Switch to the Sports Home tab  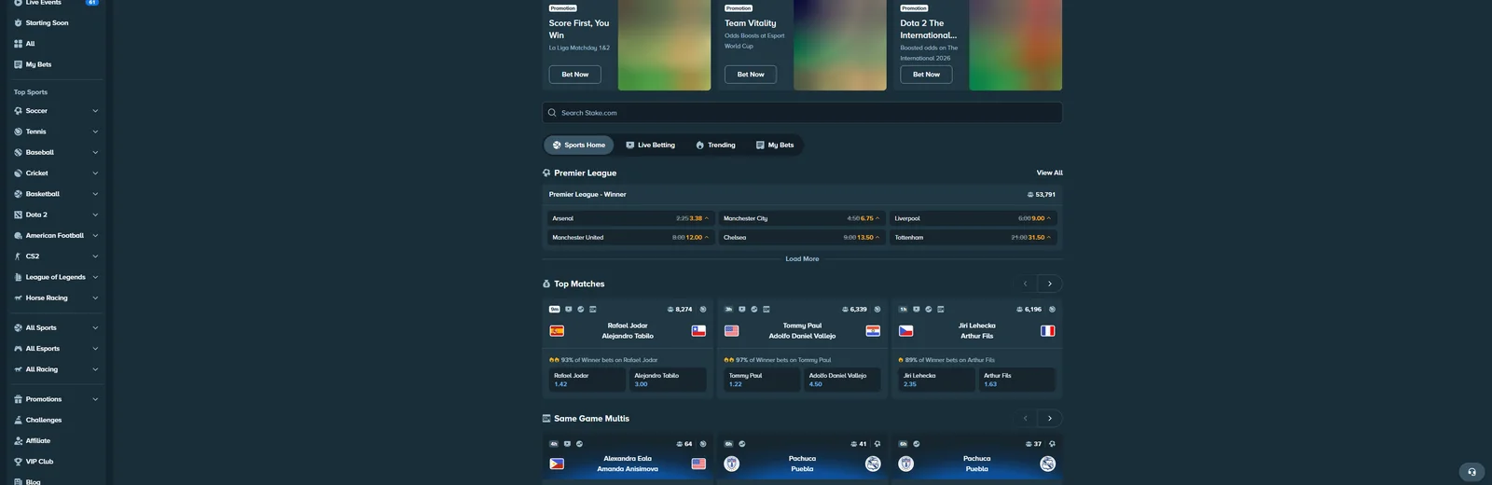tap(579, 145)
